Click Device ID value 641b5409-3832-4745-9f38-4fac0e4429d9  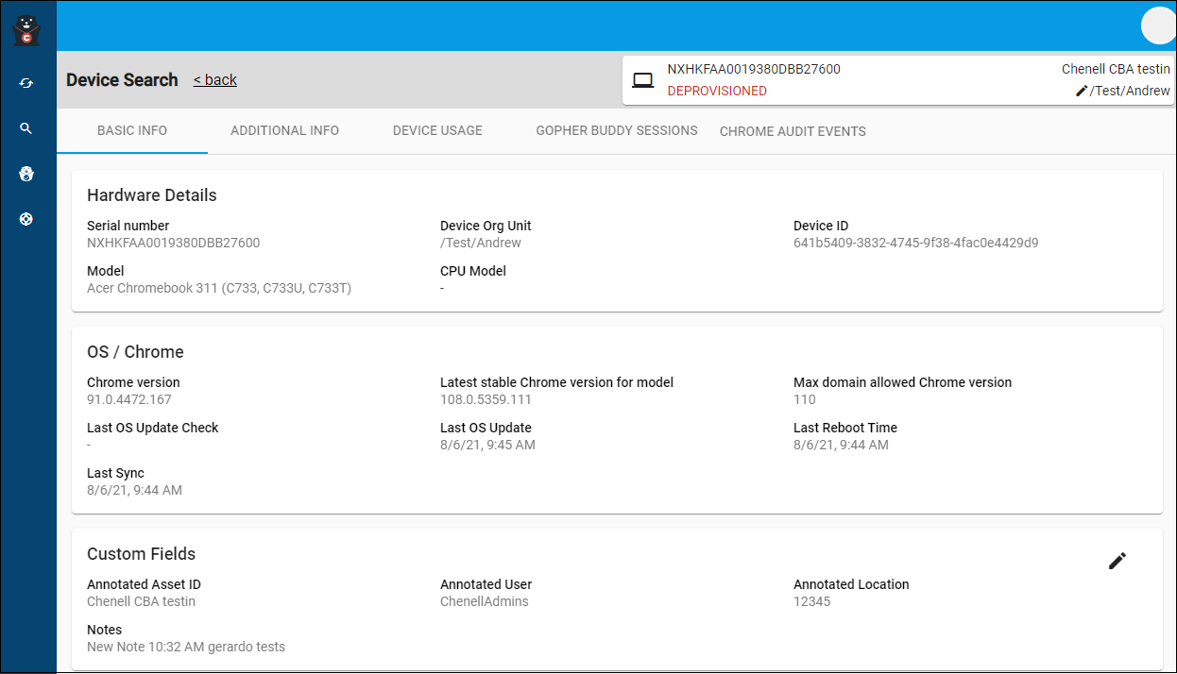tap(915, 243)
